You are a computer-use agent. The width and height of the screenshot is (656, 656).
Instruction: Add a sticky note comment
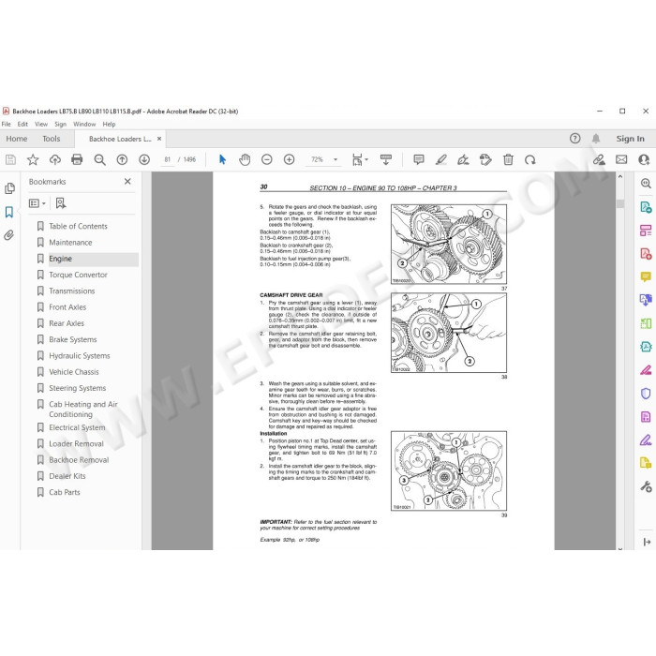419,159
